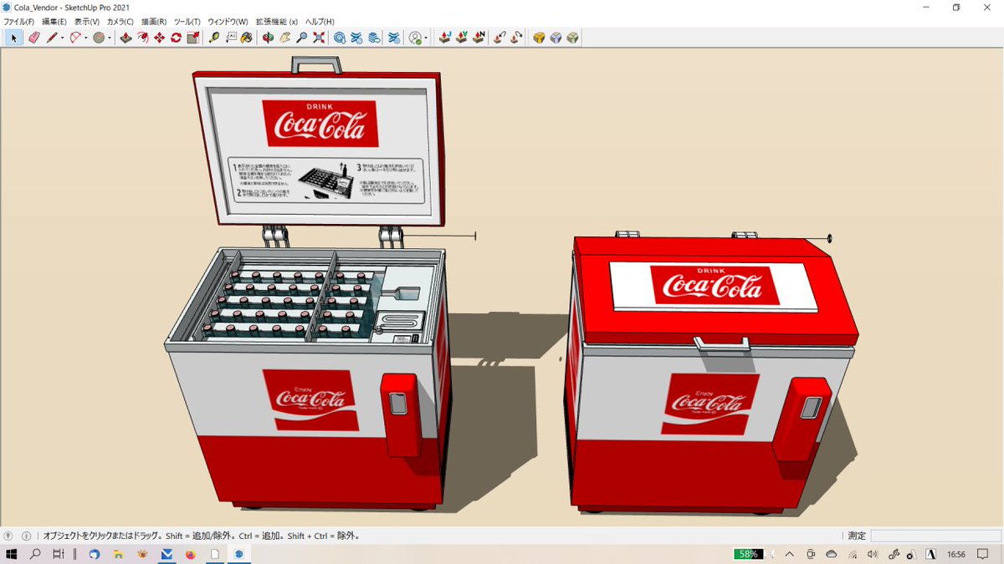Screen dimensions: 1004x564
Task: Activate the Rotate tool
Action: [176, 38]
